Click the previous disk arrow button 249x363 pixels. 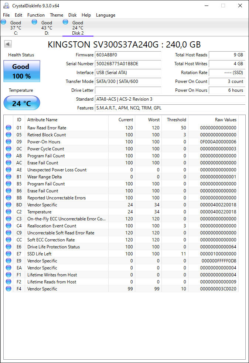click(8, 44)
